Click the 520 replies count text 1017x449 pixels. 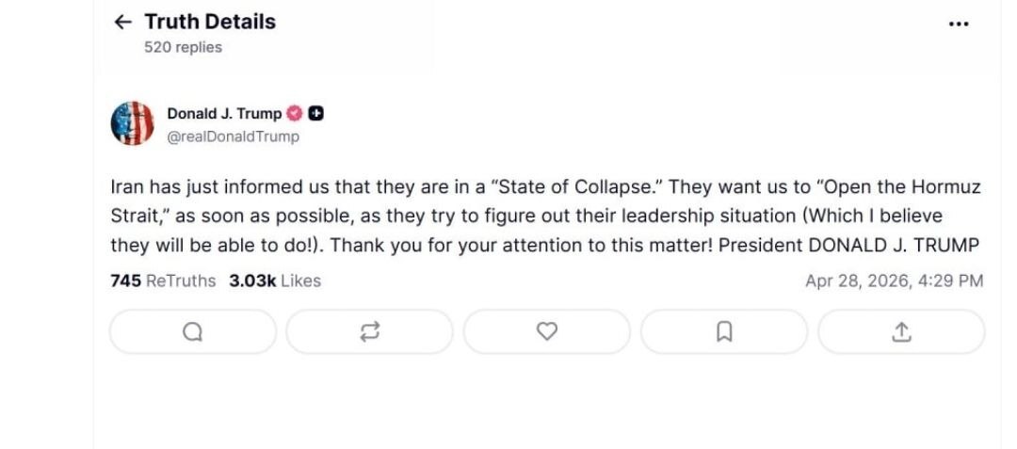pyautogui.click(x=183, y=47)
